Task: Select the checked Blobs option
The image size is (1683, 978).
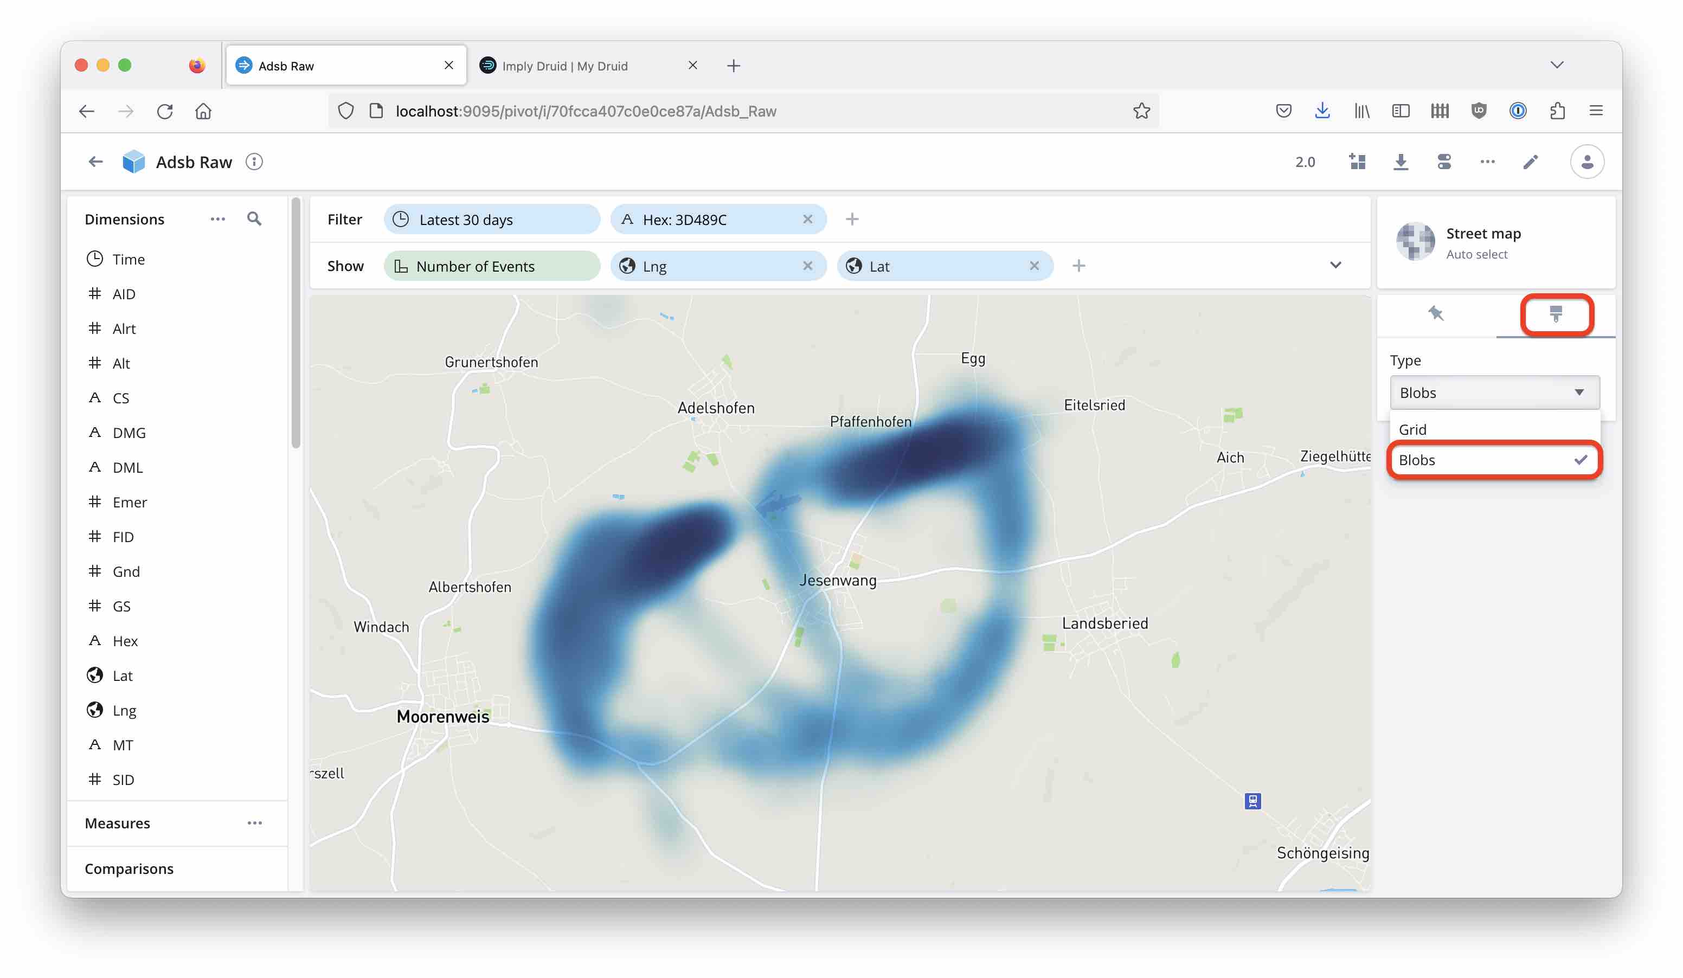Action: tap(1494, 460)
